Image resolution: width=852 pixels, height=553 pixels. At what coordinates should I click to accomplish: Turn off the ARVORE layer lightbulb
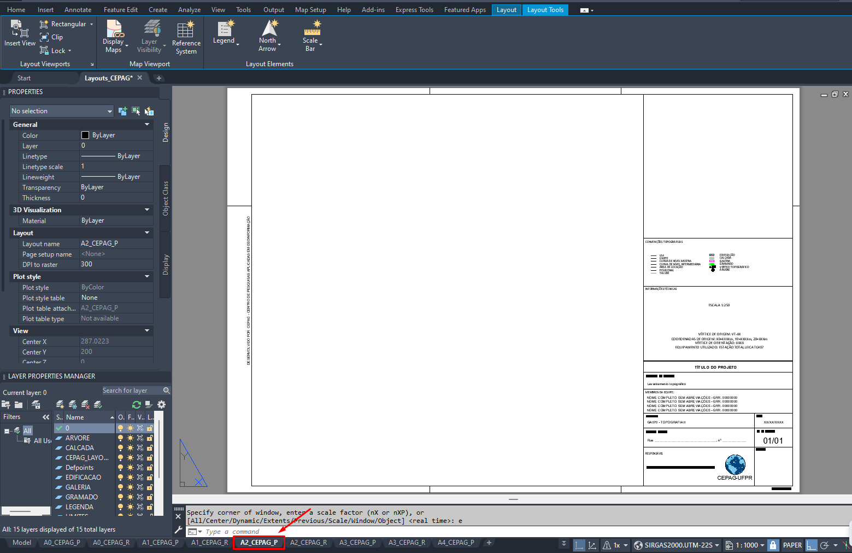point(121,438)
